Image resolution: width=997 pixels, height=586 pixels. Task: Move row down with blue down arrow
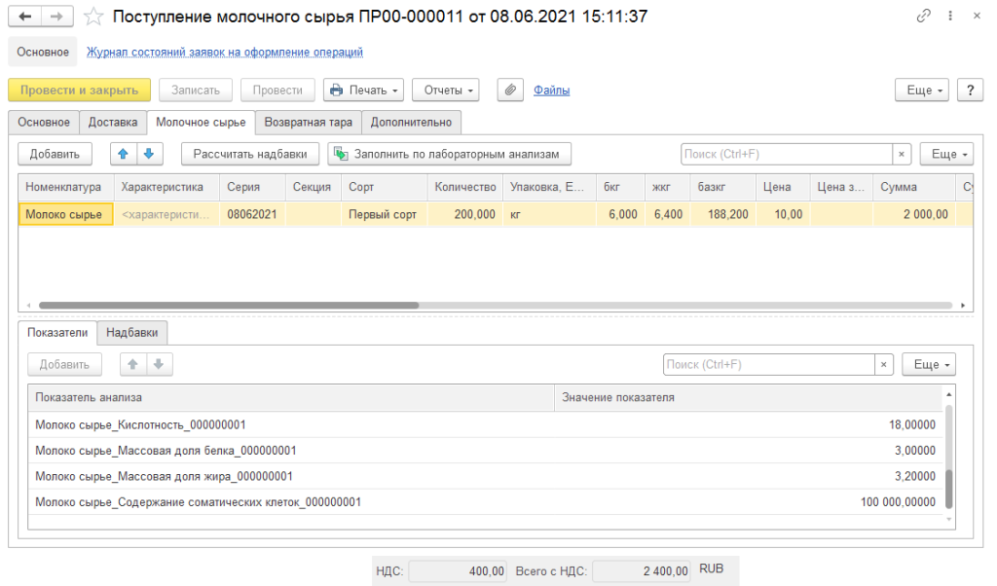point(148,154)
